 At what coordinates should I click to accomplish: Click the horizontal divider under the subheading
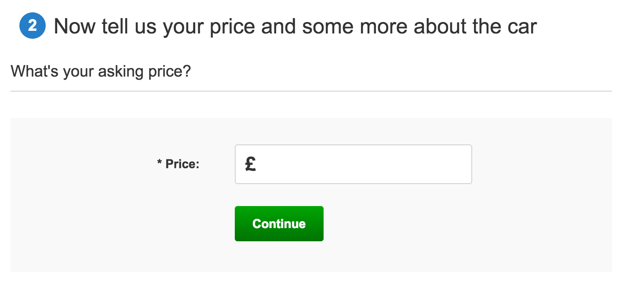(x=311, y=91)
